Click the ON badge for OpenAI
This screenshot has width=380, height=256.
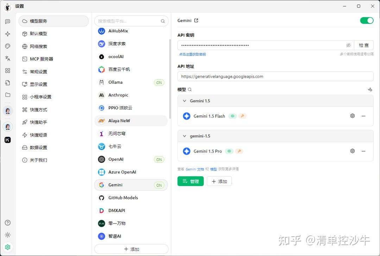tap(159, 160)
